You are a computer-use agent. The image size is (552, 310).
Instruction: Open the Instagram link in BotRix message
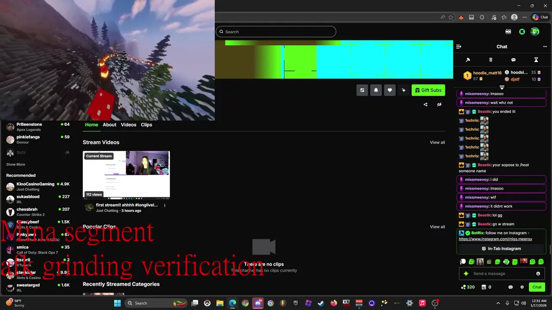(x=495, y=239)
